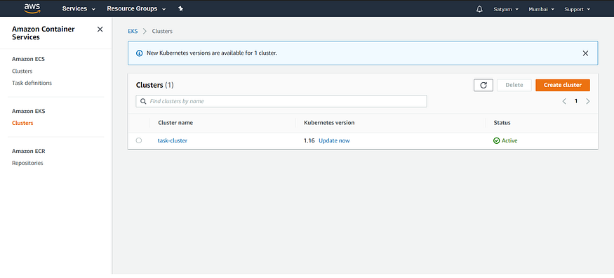Viewport: 614px width, 278px height.
Task: Click the Amazon ECS section heading
Action: (x=28, y=59)
